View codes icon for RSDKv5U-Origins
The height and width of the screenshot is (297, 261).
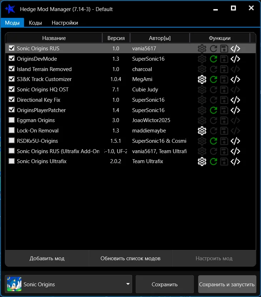point(235,141)
